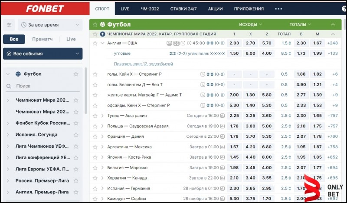Open statistics icon for Испания — Германия
Image resolution: width=347 pixels, height=203 pixels.
coord(223,188)
